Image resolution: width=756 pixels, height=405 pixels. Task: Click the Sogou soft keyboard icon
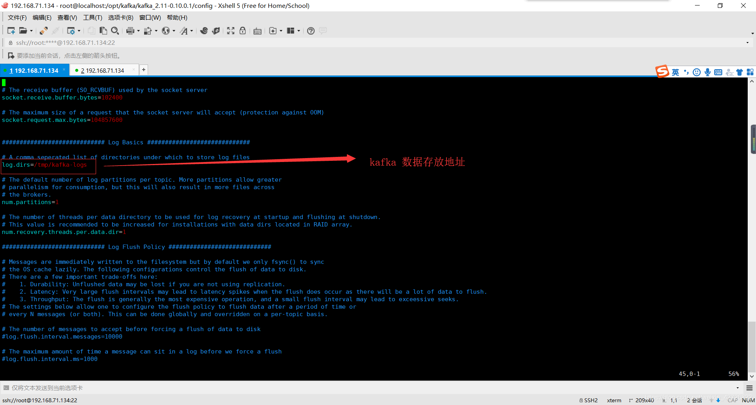(x=718, y=72)
